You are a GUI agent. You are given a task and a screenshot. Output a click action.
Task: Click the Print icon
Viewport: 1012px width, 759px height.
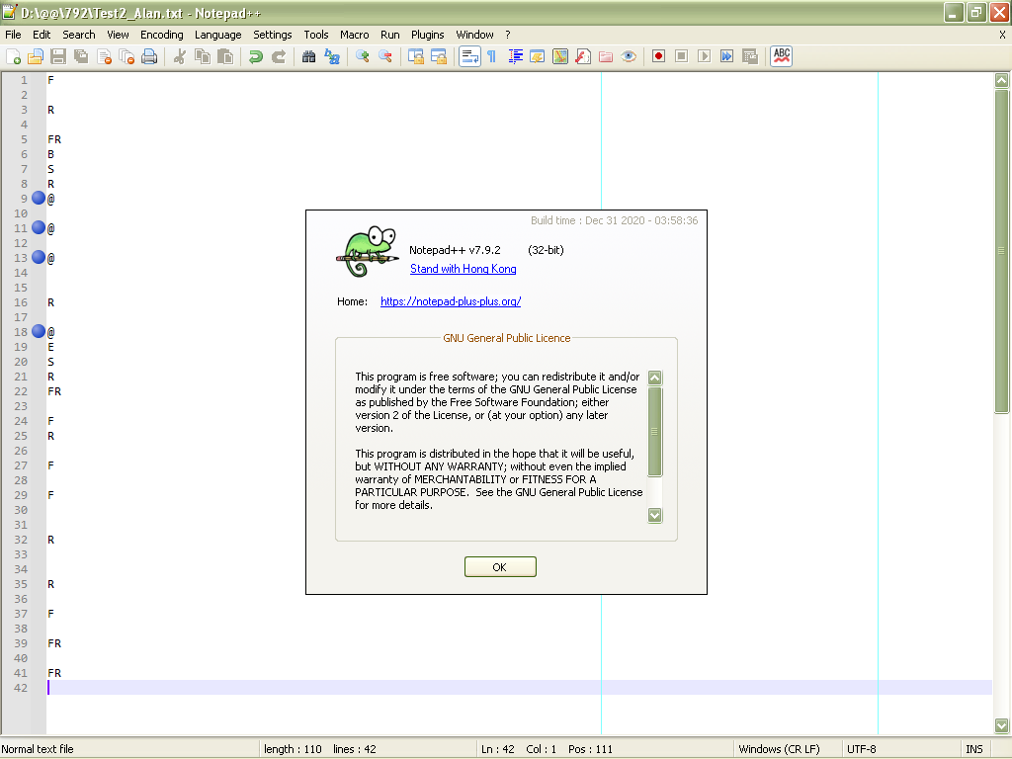[x=149, y=56]
